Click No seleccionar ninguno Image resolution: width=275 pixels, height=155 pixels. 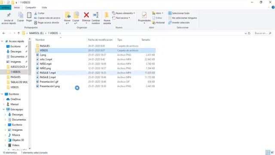(x=183, y=18)
